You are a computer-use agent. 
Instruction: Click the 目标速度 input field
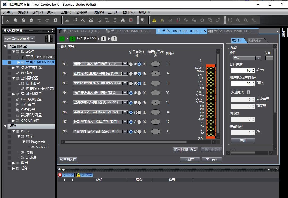(241, 71)
